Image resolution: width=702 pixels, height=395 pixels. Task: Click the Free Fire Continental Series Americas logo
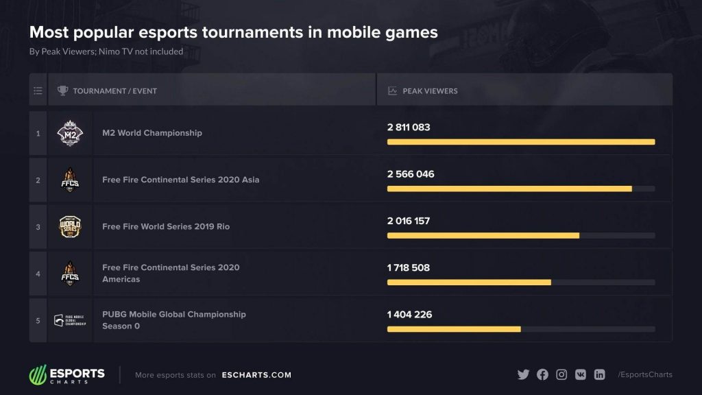tap(70, 273)
